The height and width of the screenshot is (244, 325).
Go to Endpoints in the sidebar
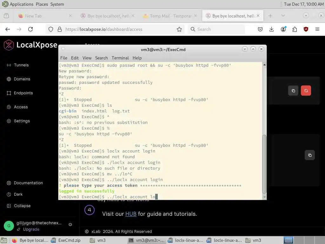pos(20,93)
